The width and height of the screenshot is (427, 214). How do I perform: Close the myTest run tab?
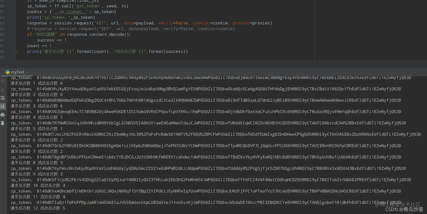coord(28,73)
